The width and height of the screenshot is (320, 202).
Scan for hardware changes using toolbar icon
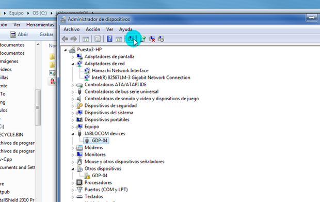[x=131, y=38]
